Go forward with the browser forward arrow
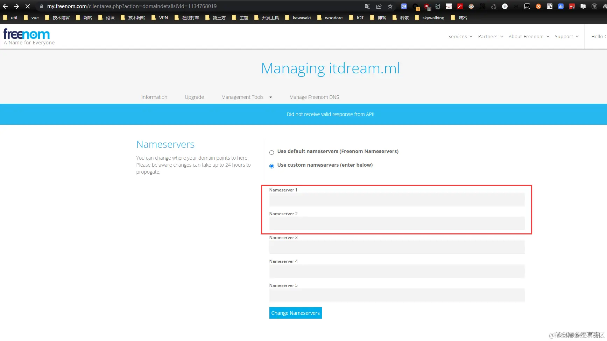Viewport: 607px width, 341px height. click(x=16, y=6)
